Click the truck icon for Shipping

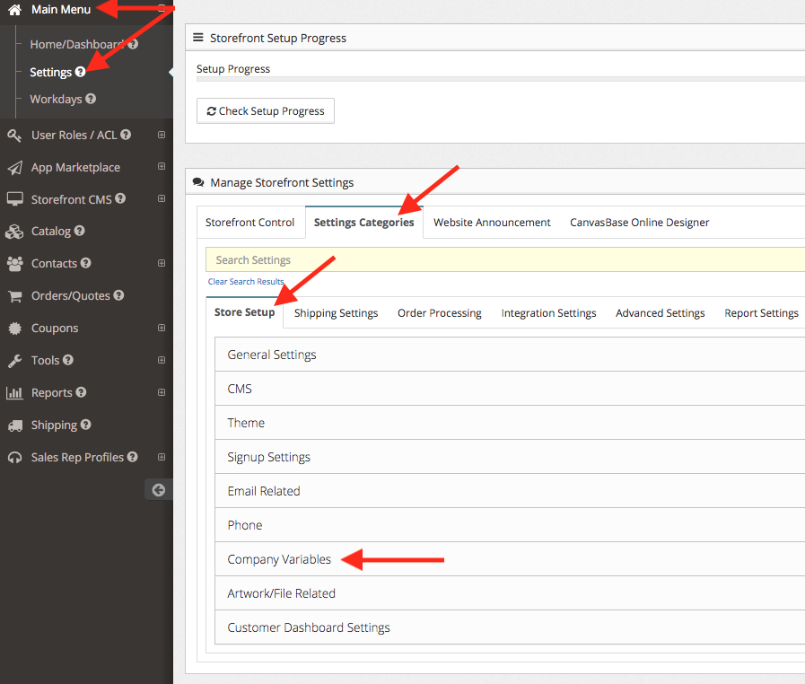pos(14,425)
